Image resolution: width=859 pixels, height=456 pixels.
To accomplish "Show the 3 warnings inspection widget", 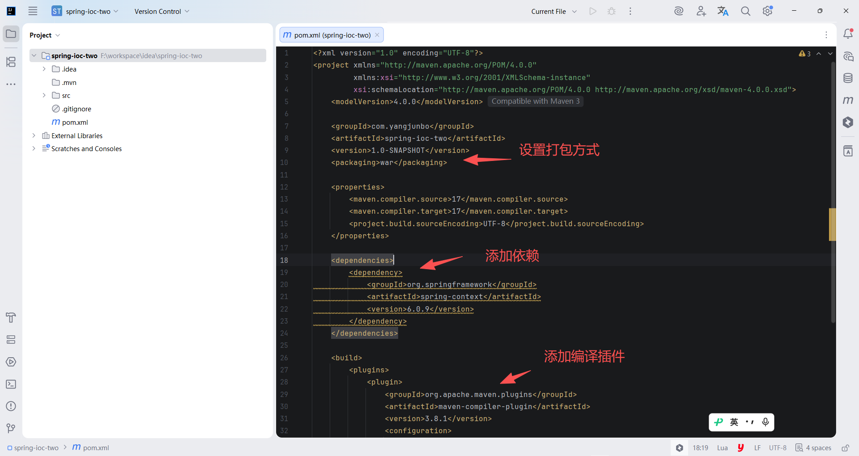I will point(804,54).
